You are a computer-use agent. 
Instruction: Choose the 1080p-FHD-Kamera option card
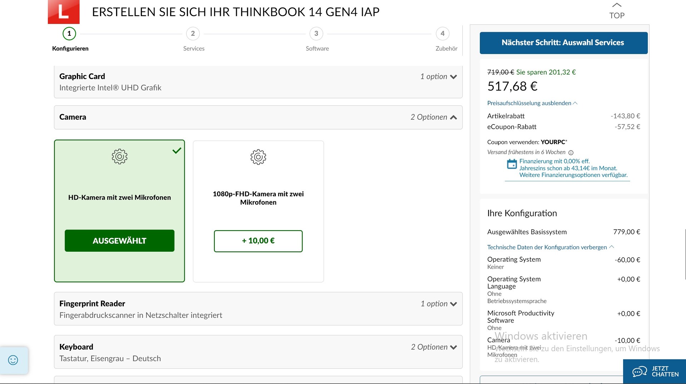pyautogui.click(x=258, y=198)
